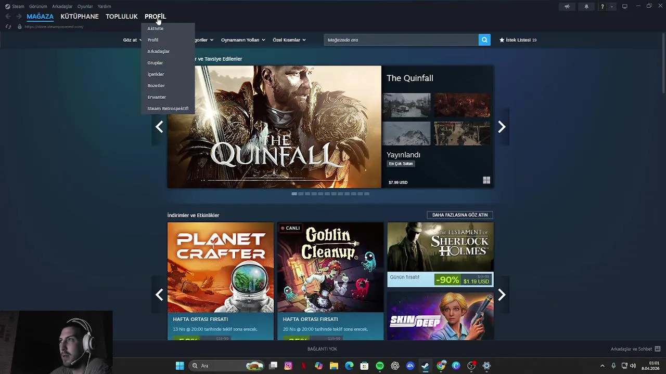
Task: Expand Özel Kısımlar dropdown
Action: [x=289, y=40]
